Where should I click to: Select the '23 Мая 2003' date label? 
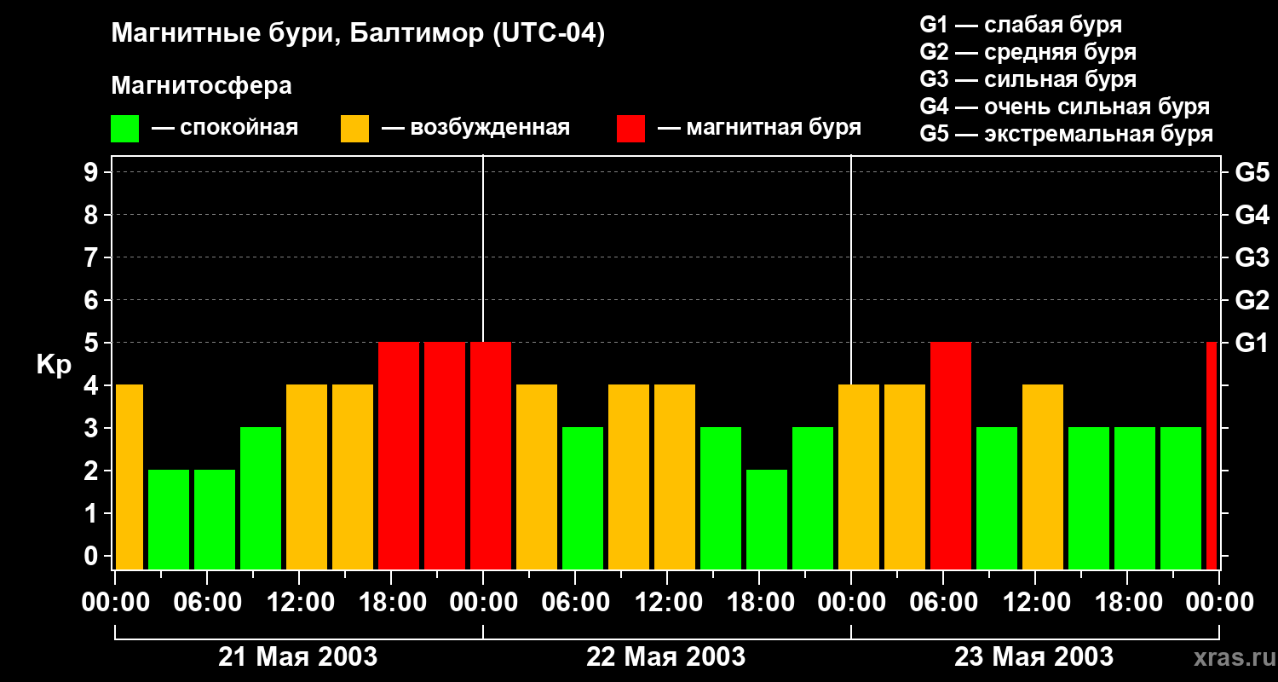tap(1033, 656)
